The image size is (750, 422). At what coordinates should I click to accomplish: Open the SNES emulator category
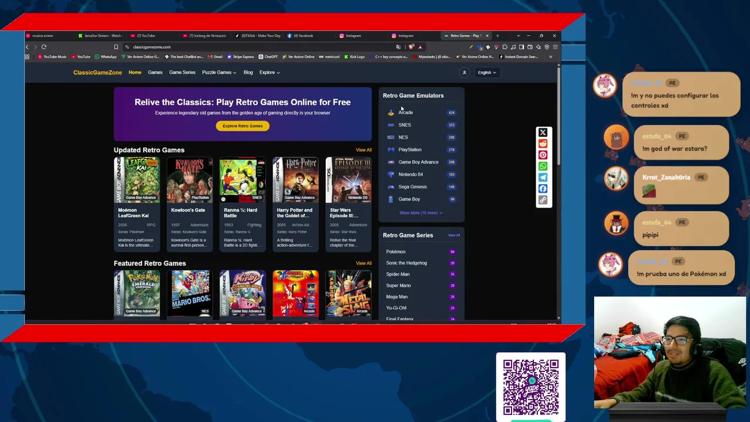[421, 125]
